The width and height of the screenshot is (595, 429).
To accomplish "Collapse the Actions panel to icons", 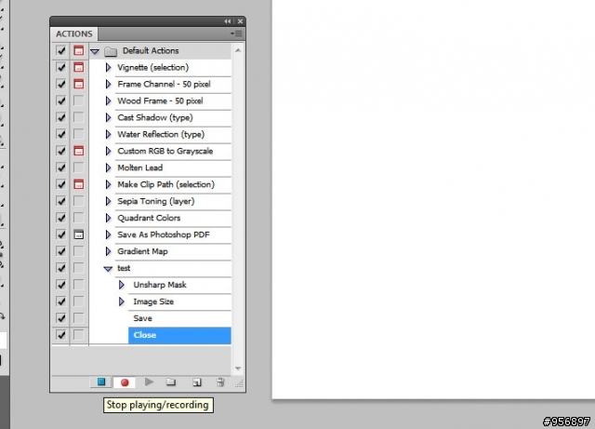I will click(227, 21).
